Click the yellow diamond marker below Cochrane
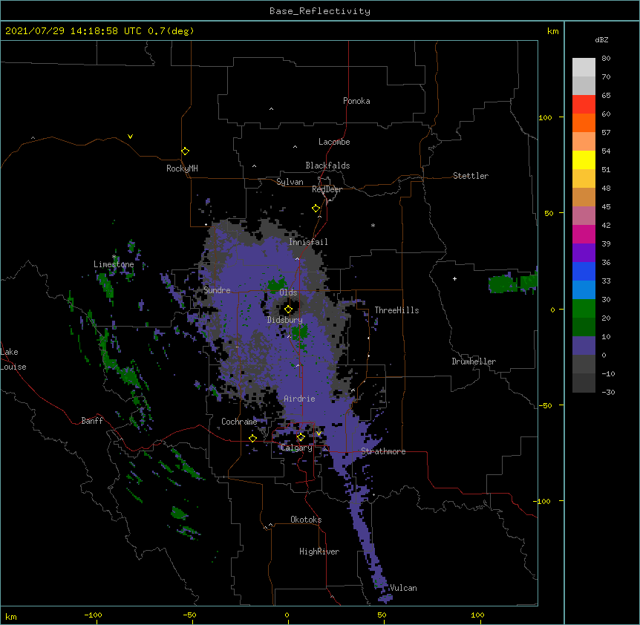The width and height of the screenshot is (640, 625). point(252,438)
